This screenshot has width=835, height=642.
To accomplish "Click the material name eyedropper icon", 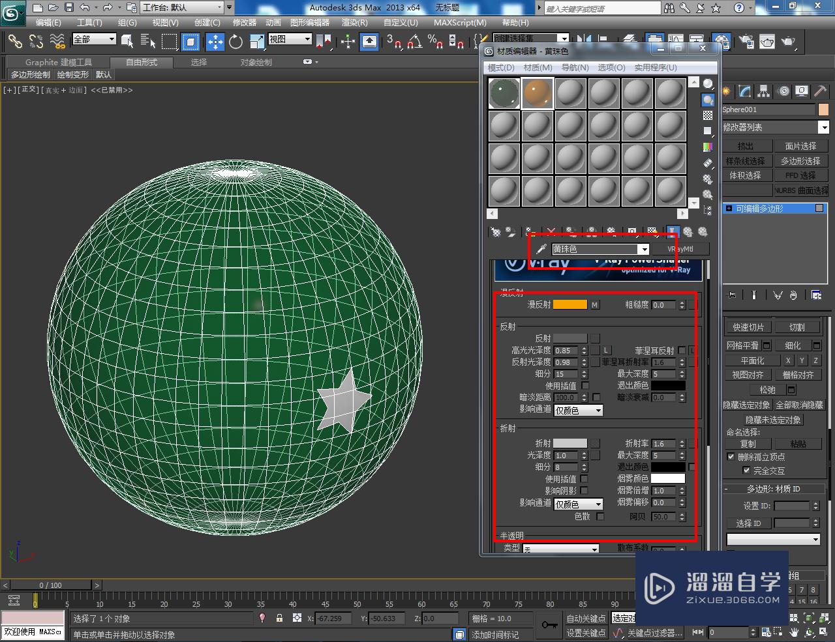I will pos(541,249).
